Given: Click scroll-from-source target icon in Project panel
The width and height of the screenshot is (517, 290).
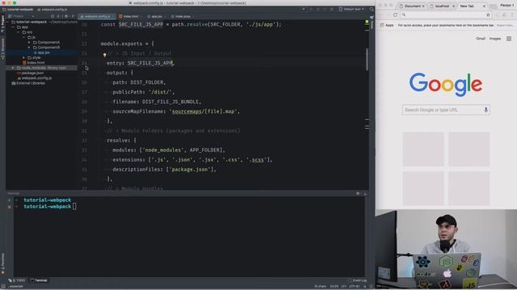Looking at the screenshot, I should pos(52,16).
